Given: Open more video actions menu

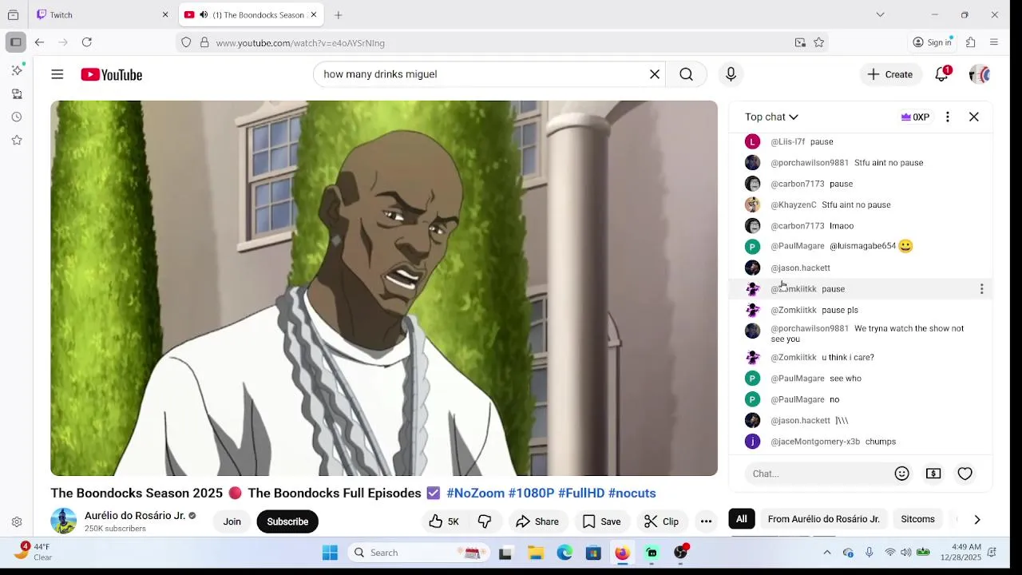Looking at the screenshot, I should pos(706,521).
